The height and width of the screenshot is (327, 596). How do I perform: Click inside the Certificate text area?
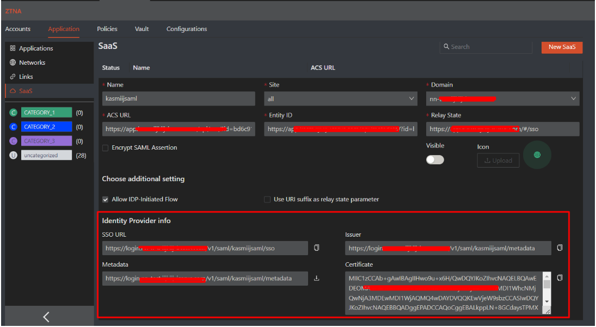444,293
